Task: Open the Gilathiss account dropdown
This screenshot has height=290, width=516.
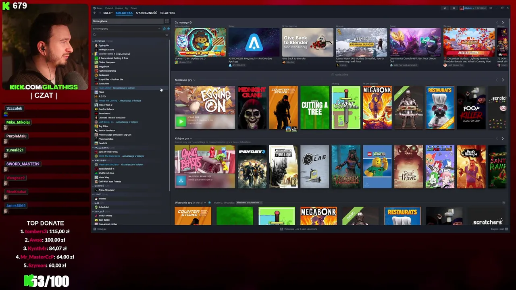Action: coord(473,8)
